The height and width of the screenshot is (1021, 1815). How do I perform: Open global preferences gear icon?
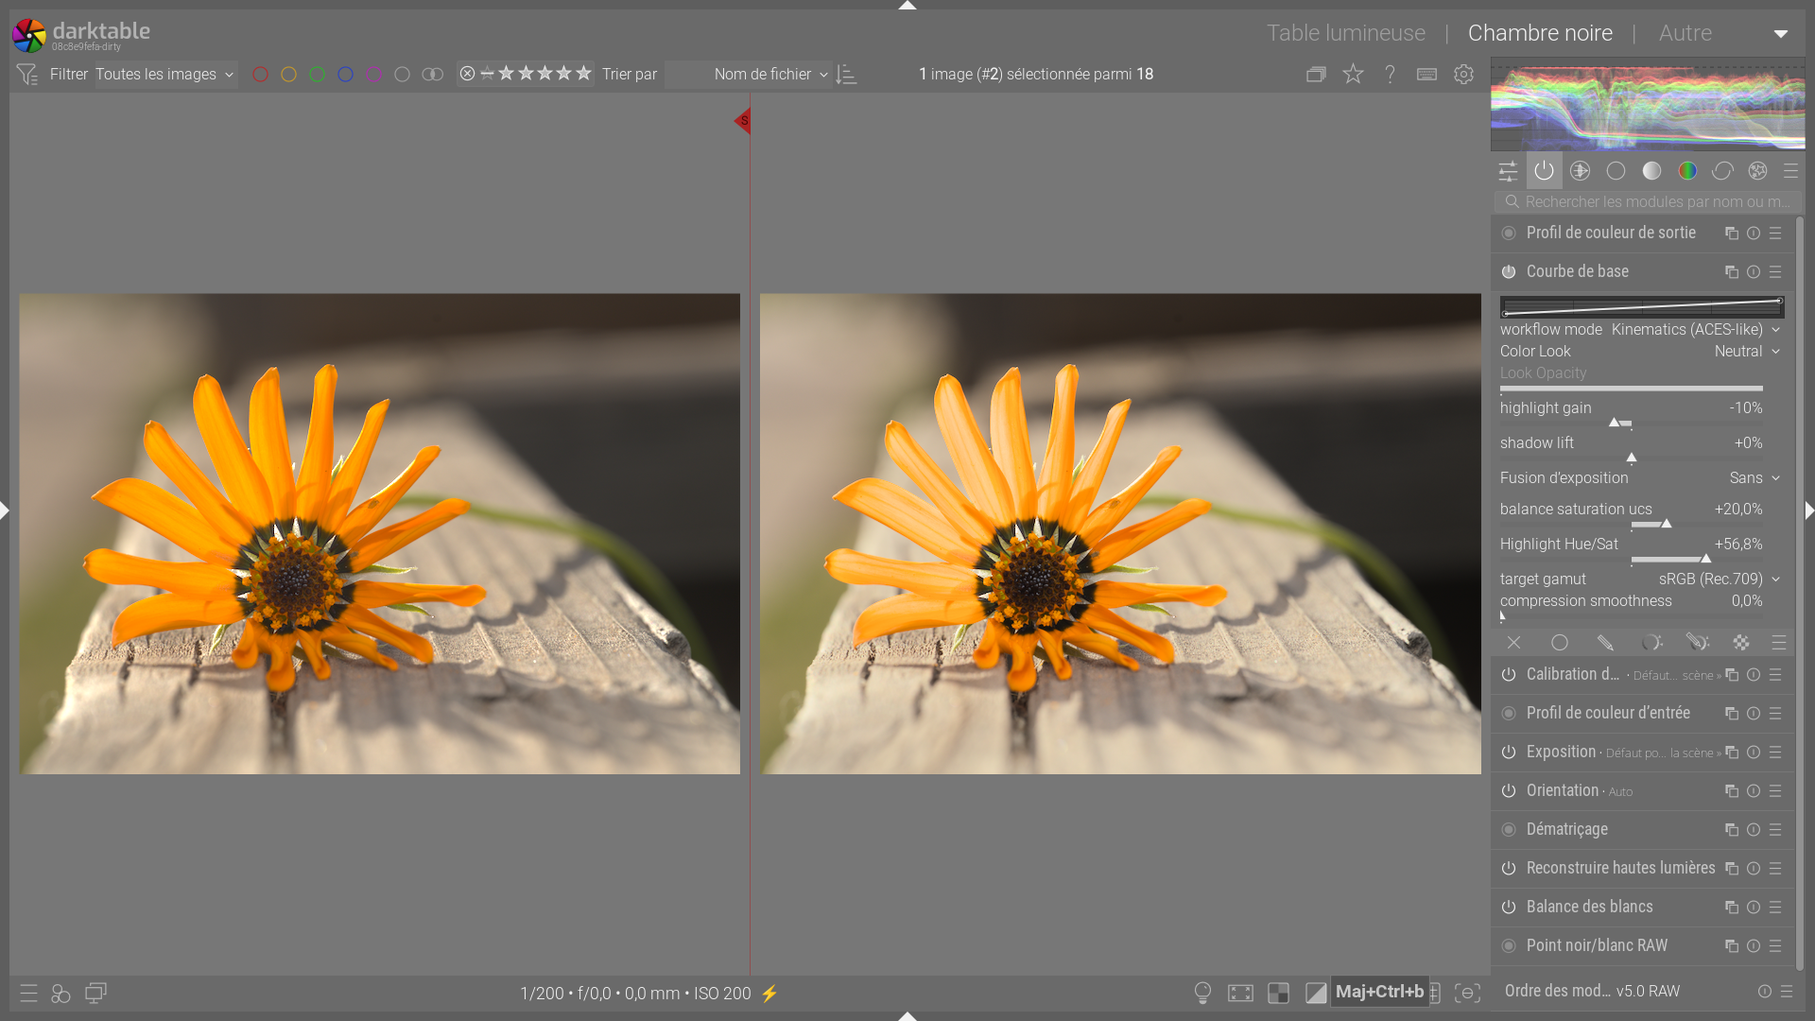point(1463,74)
